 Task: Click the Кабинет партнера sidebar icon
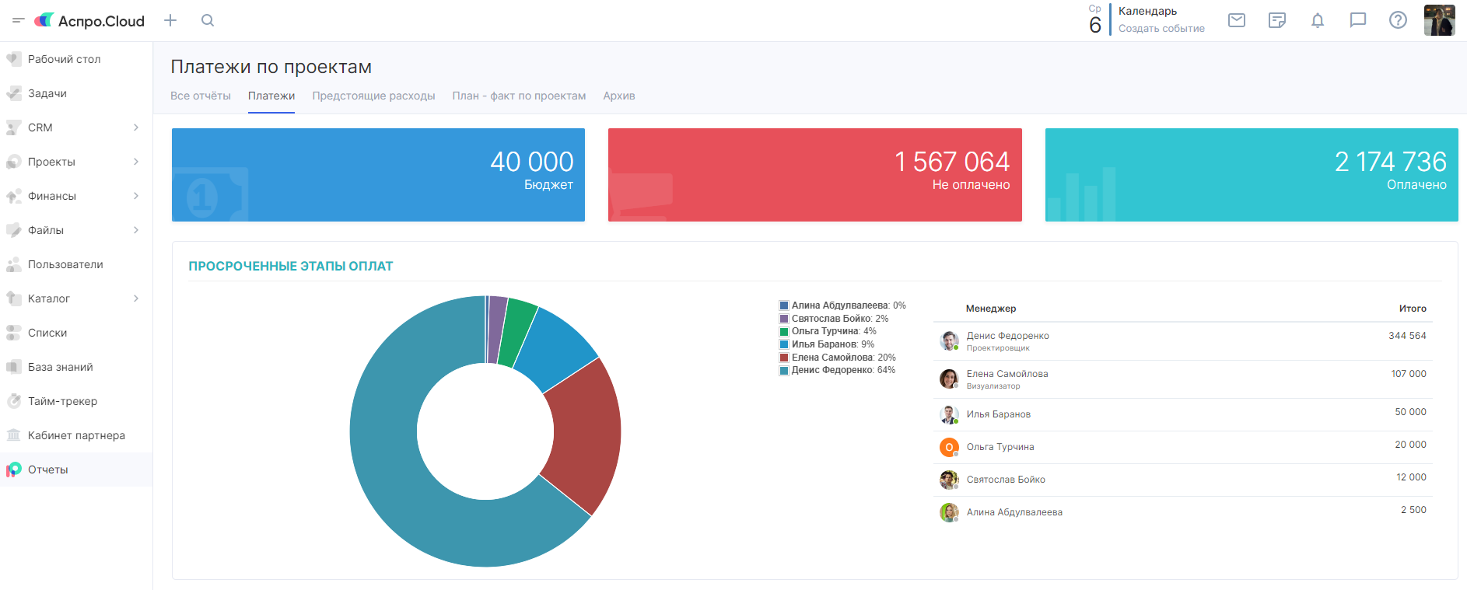[x=14, y=435]
